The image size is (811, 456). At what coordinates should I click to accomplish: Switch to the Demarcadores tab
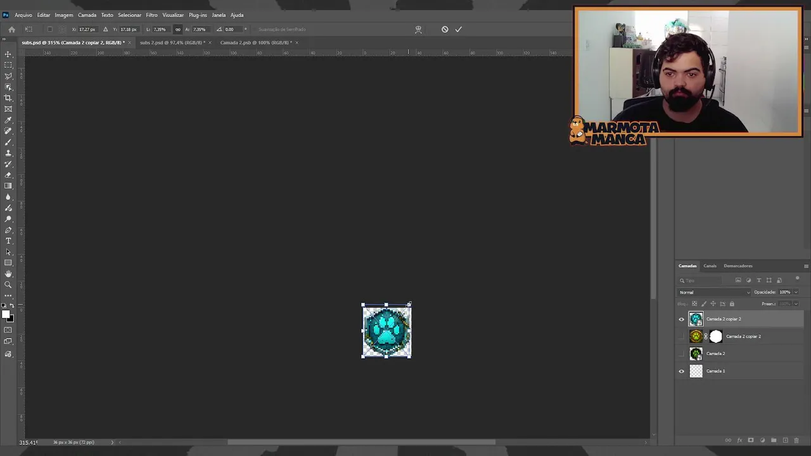[x=738, y=266]
